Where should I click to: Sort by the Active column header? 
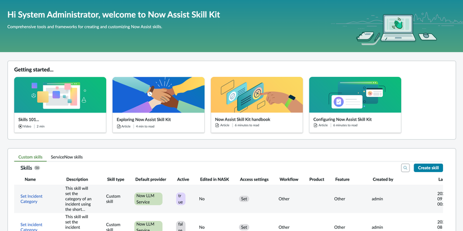(183, 179)
